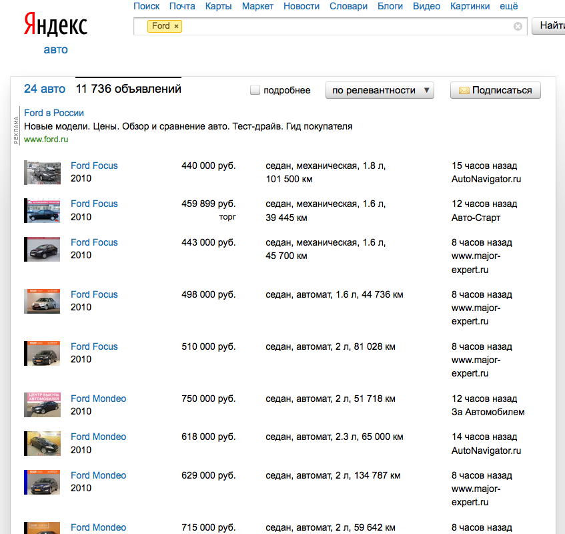Go to Маркет in top navigation
Image resolution: width=565 pixels, height=534 pixels.
tap(257, 6)
